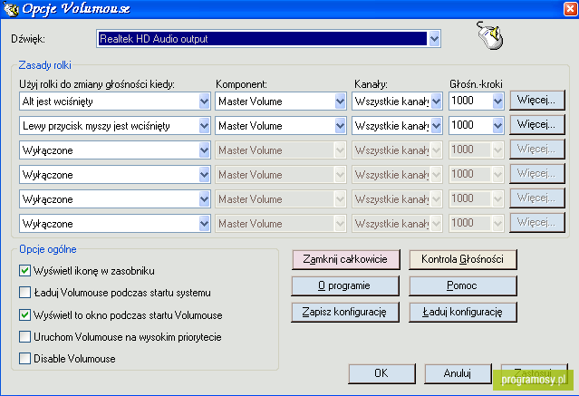Open Kanały dropdown in the Alt row
579x396 pixels.
[x=436, y=101]
